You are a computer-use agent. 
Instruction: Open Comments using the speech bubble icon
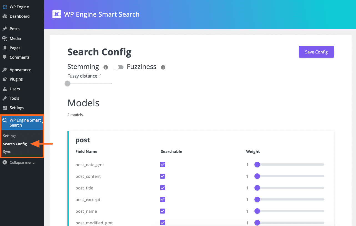click(x=5, y=57)
